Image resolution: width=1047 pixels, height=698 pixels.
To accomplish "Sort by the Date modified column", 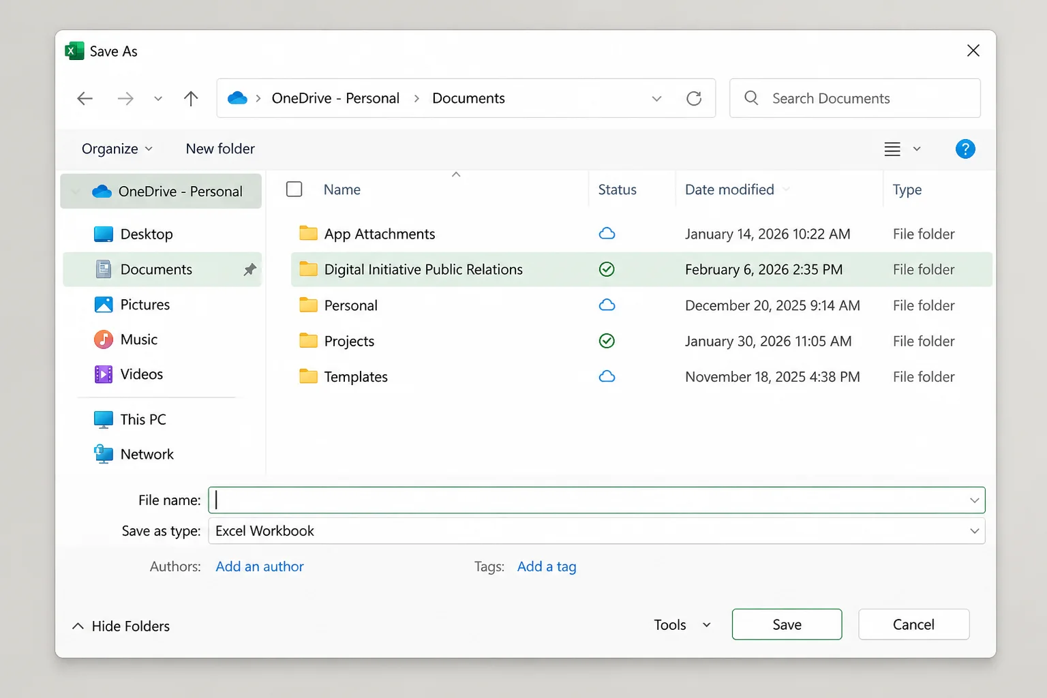I will pyautogui.click(x=729, y=189).
